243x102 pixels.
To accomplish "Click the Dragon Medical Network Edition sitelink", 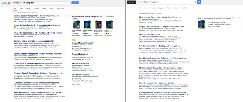I will (x=162, y=79).
